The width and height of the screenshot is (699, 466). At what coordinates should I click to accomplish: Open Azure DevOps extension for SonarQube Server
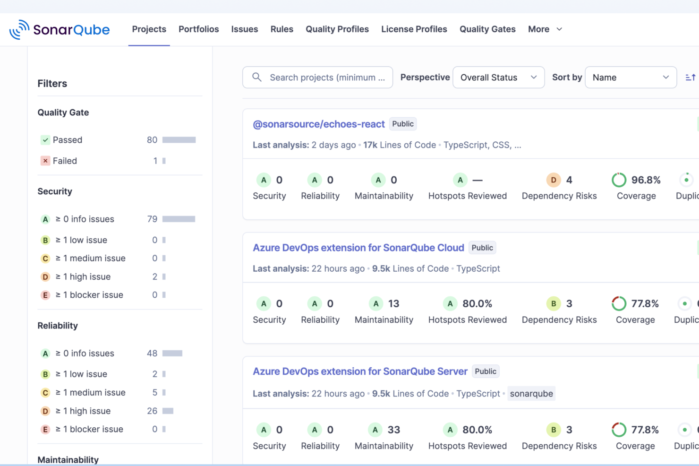point(360,371)
